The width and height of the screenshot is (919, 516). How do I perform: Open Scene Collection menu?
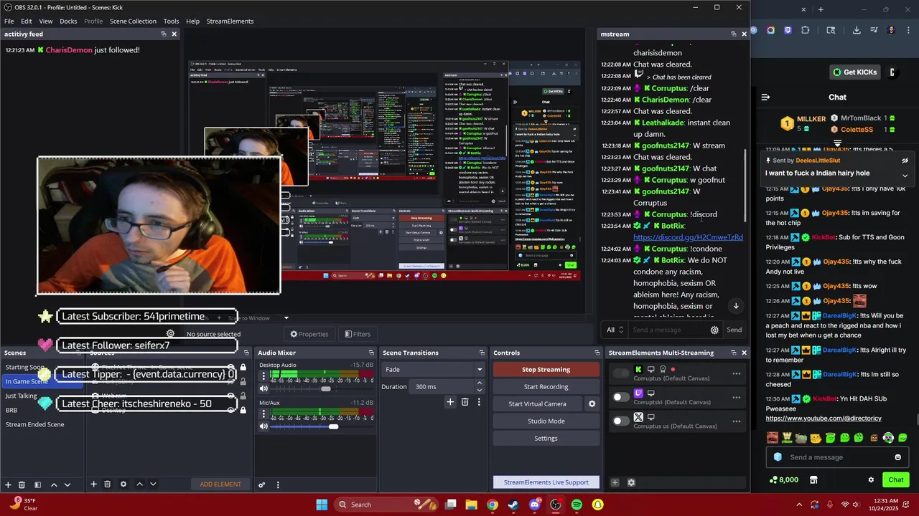(x=133, y=21)
